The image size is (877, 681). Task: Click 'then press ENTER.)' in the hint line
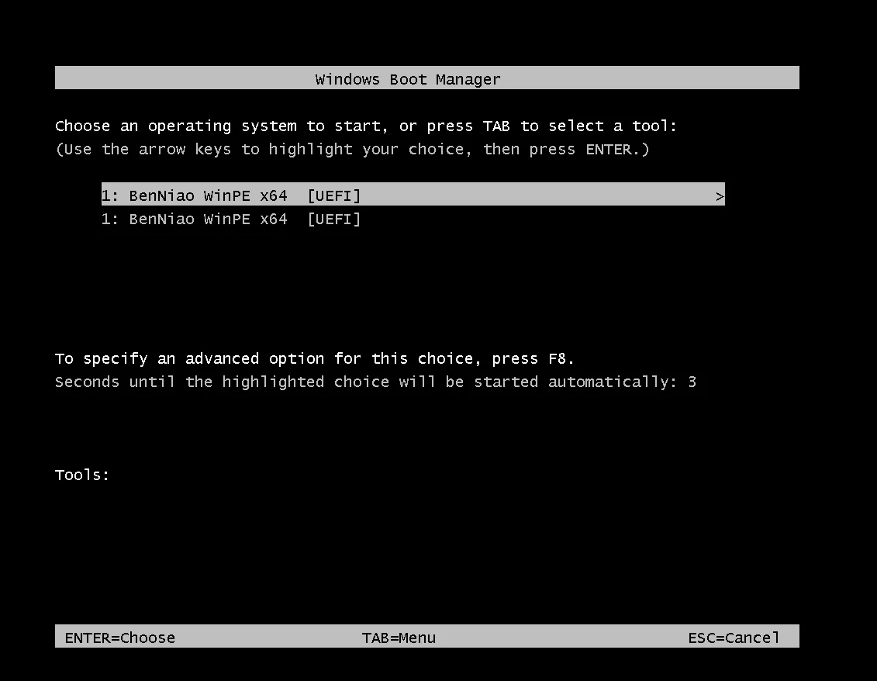tap(566, 149)
